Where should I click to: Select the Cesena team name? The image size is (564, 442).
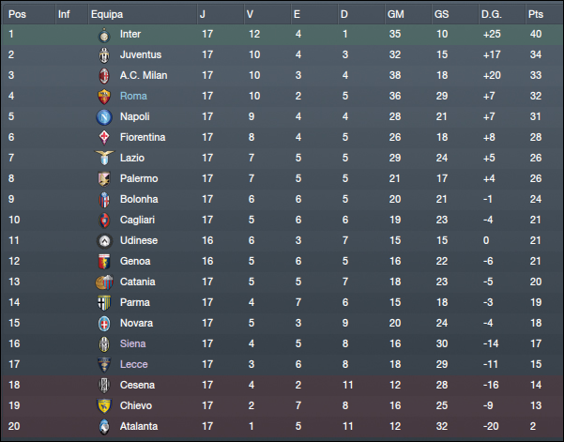pyautogui.click(x=137, y=386)
